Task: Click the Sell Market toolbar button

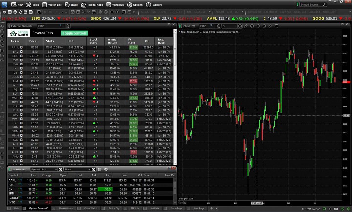Action: [269, 12]
